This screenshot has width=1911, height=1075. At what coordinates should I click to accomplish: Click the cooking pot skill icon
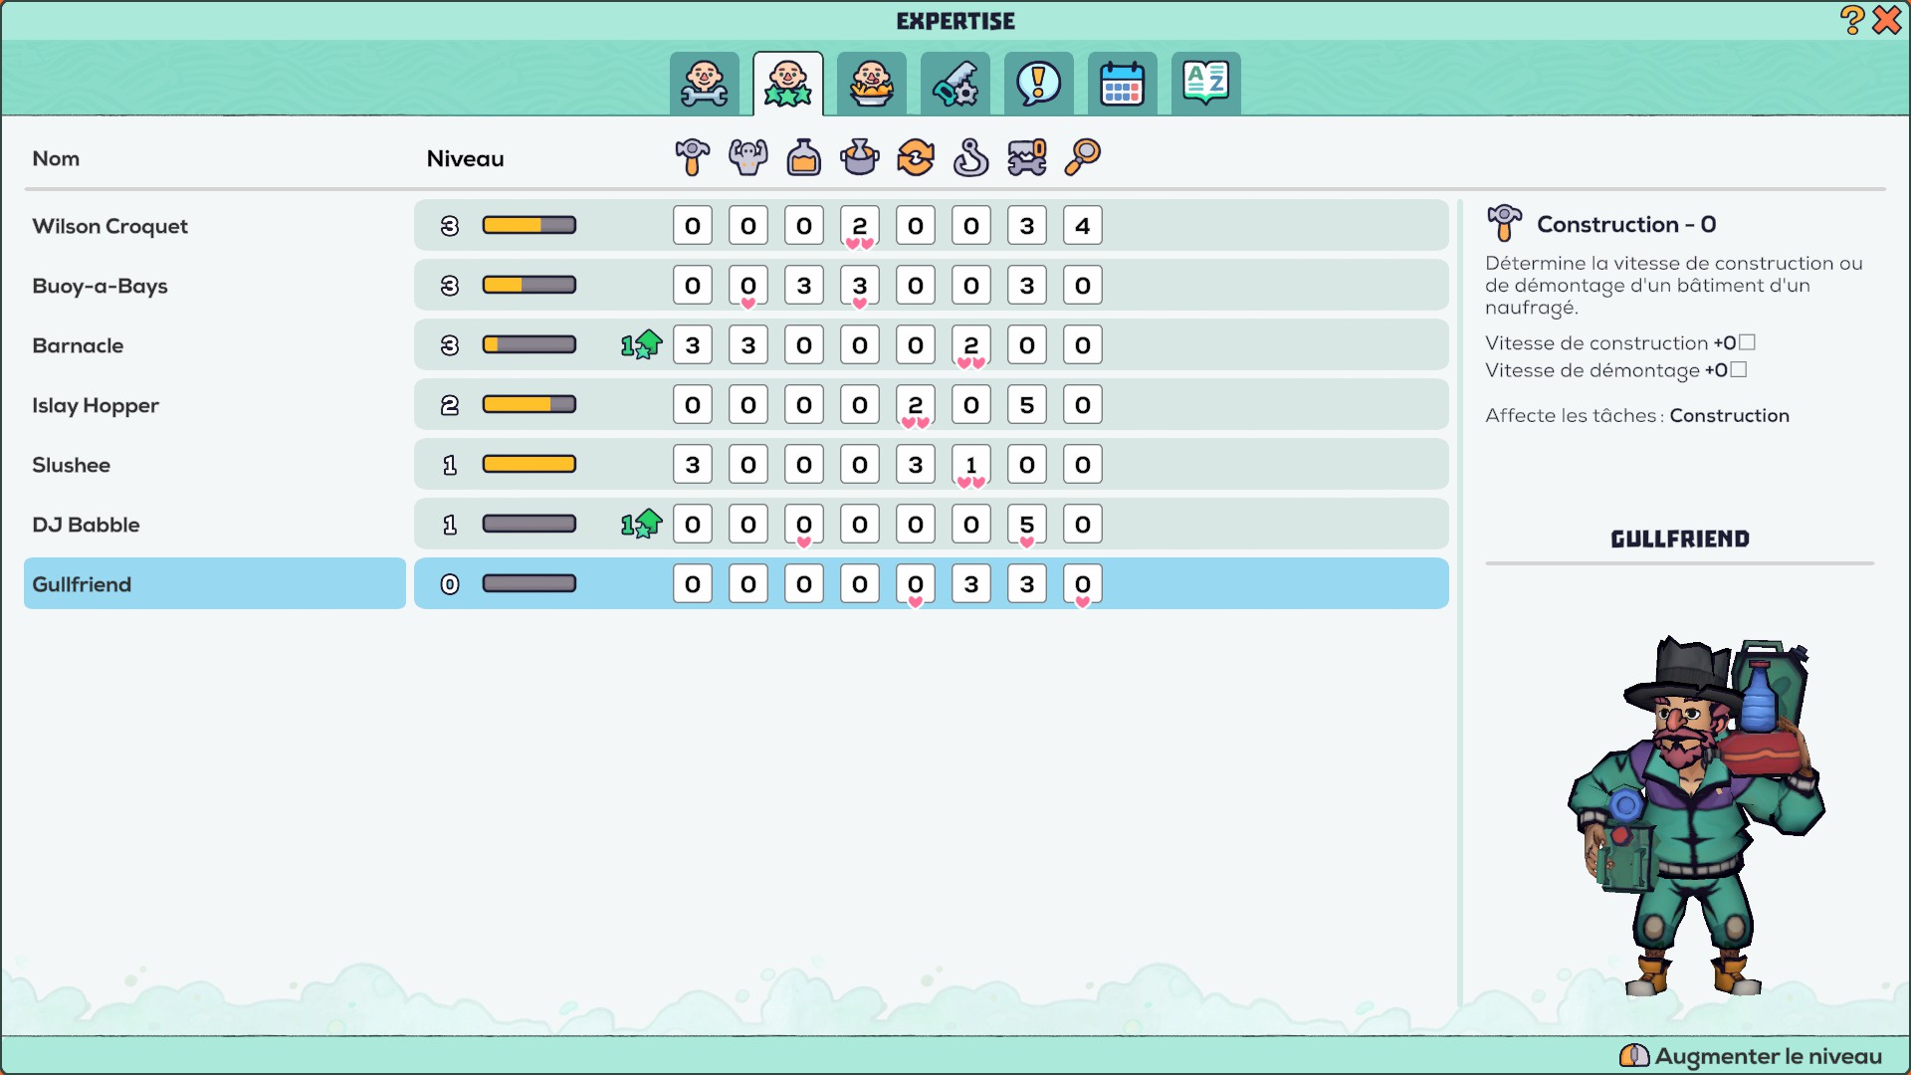coord(859,157)
